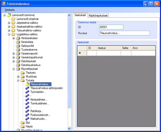Collapse the Lemonsoft toiminnot root node

tap(5, 15)
